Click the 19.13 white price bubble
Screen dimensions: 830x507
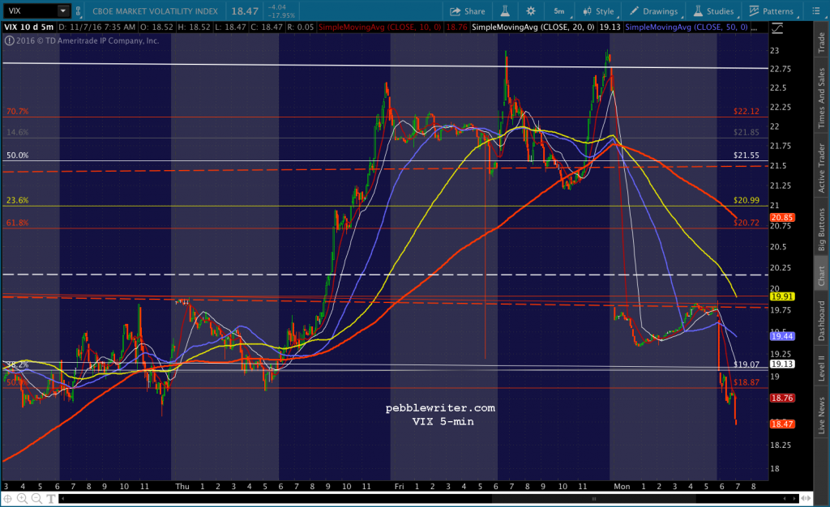point(782,364)
